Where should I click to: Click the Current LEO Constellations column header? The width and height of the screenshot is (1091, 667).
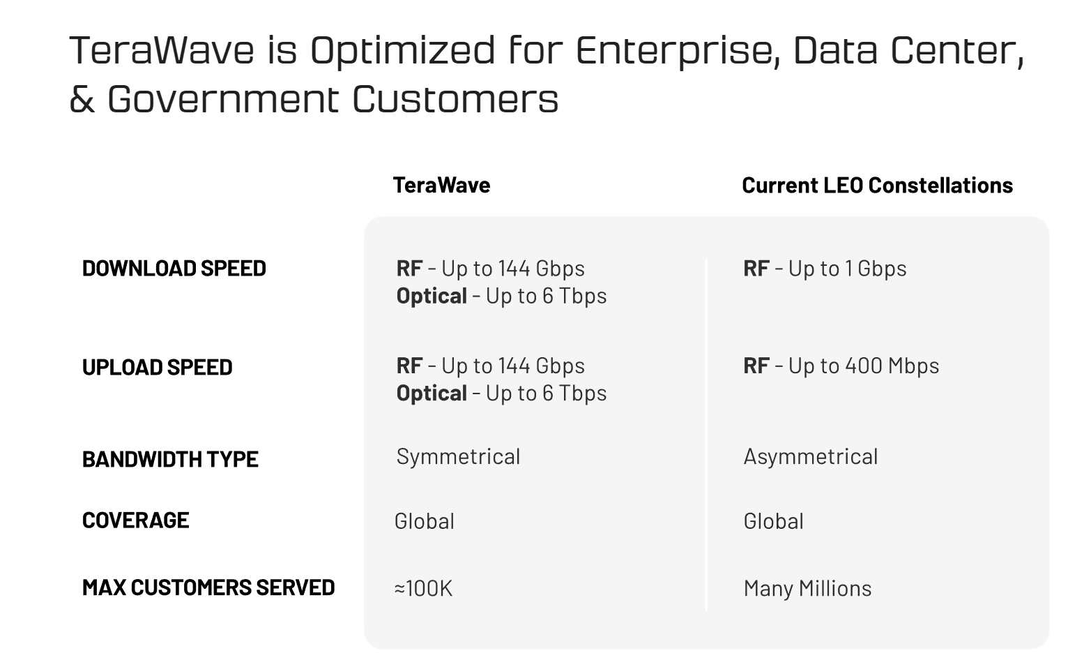tap(877, 185)
